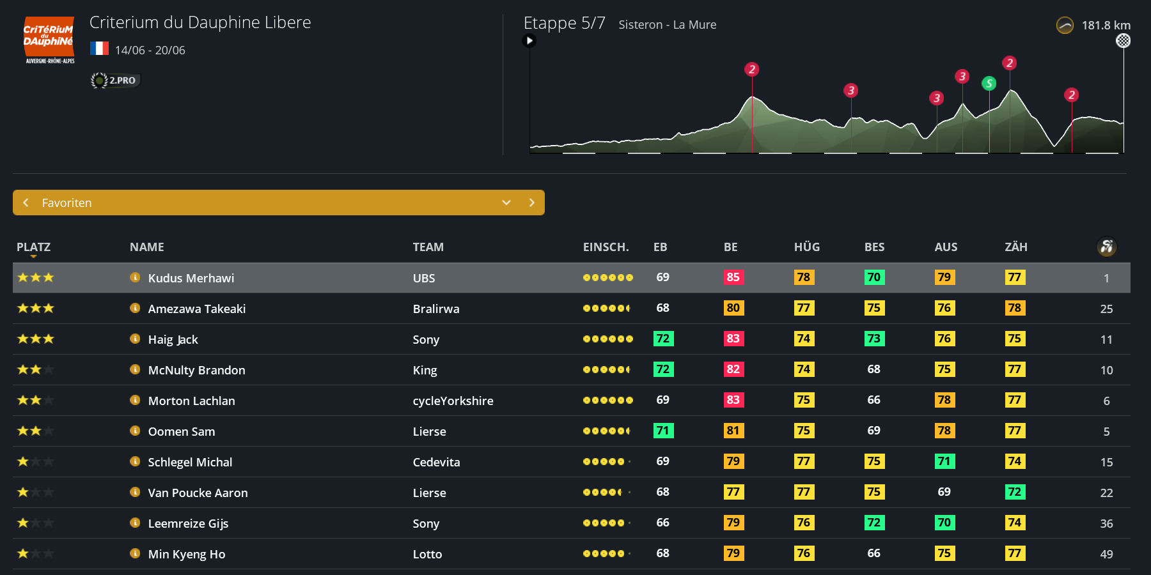The image size is (1151, 575).
Task: Expand the Favoriten dropdown arrow
Action: (x=506, y=203)
